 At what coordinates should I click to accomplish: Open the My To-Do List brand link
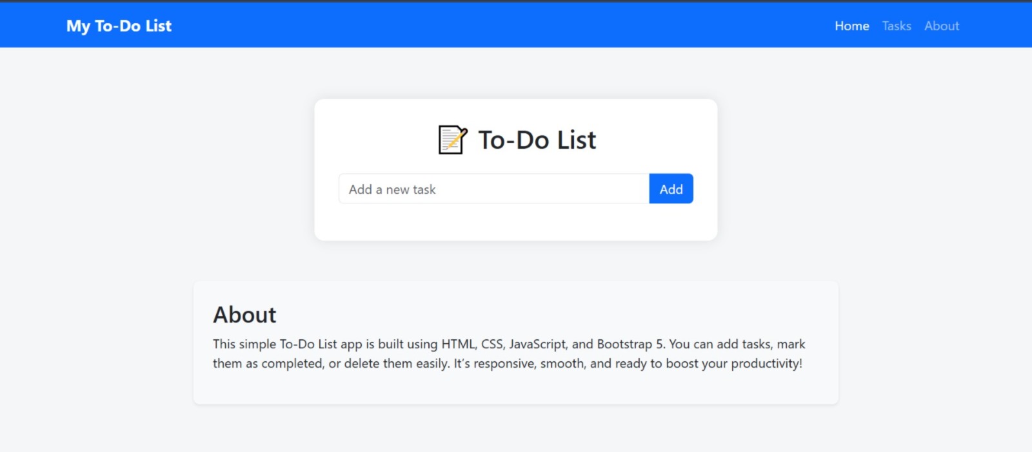click(119, 26)
